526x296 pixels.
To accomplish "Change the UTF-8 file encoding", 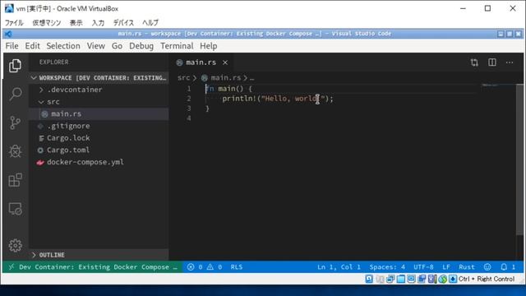I will pos(423,267).
